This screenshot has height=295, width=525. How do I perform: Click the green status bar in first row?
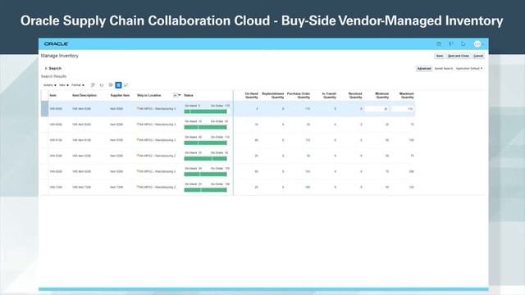point(205,111)
